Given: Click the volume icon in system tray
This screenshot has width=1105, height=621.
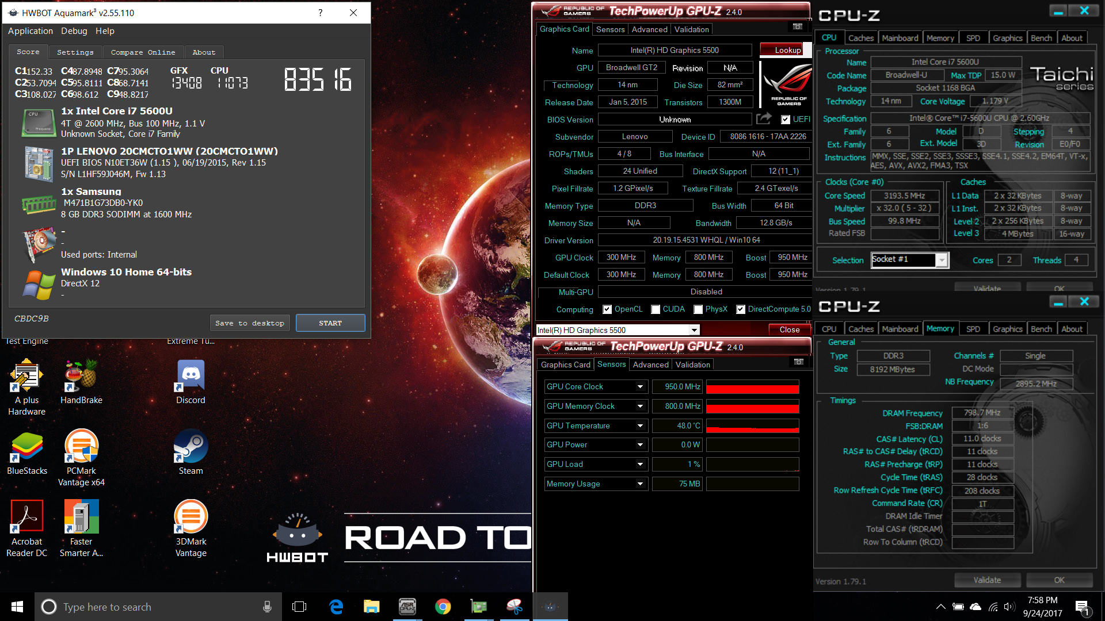Looking at the screenshot, I should tap(1009, 607).
